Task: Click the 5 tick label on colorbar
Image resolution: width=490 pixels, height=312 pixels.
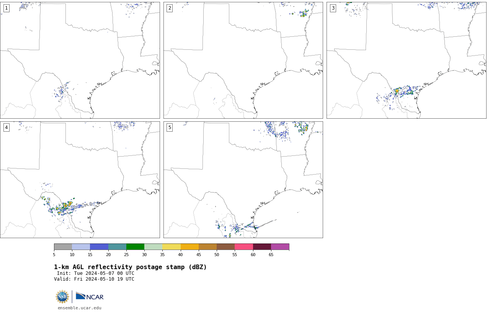Action: click(54, 255)
